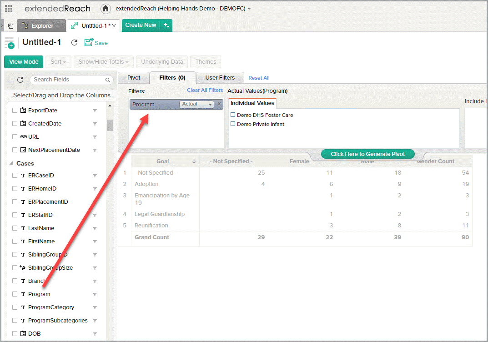Image resolution: width=488 pixels, height=342 pixels.
Task: Collapse the Cases group
Action: [11, 163]
